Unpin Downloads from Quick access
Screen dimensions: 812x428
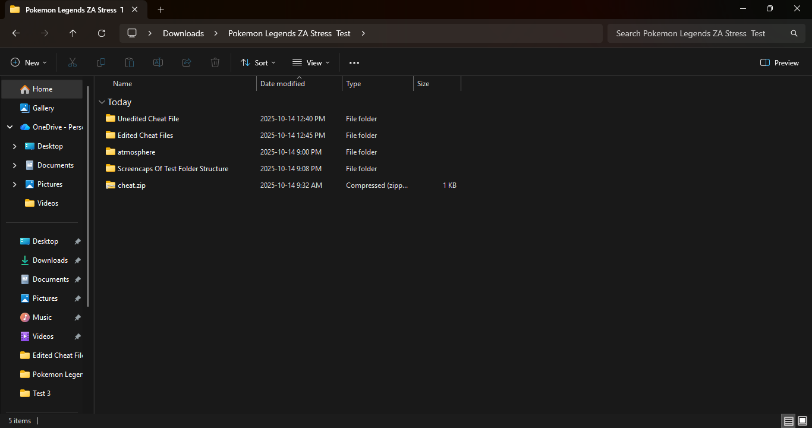[x=77, y=260]
